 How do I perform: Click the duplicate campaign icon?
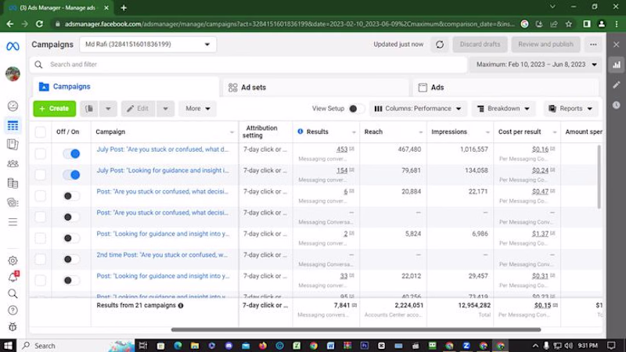[x=89, y=109]
